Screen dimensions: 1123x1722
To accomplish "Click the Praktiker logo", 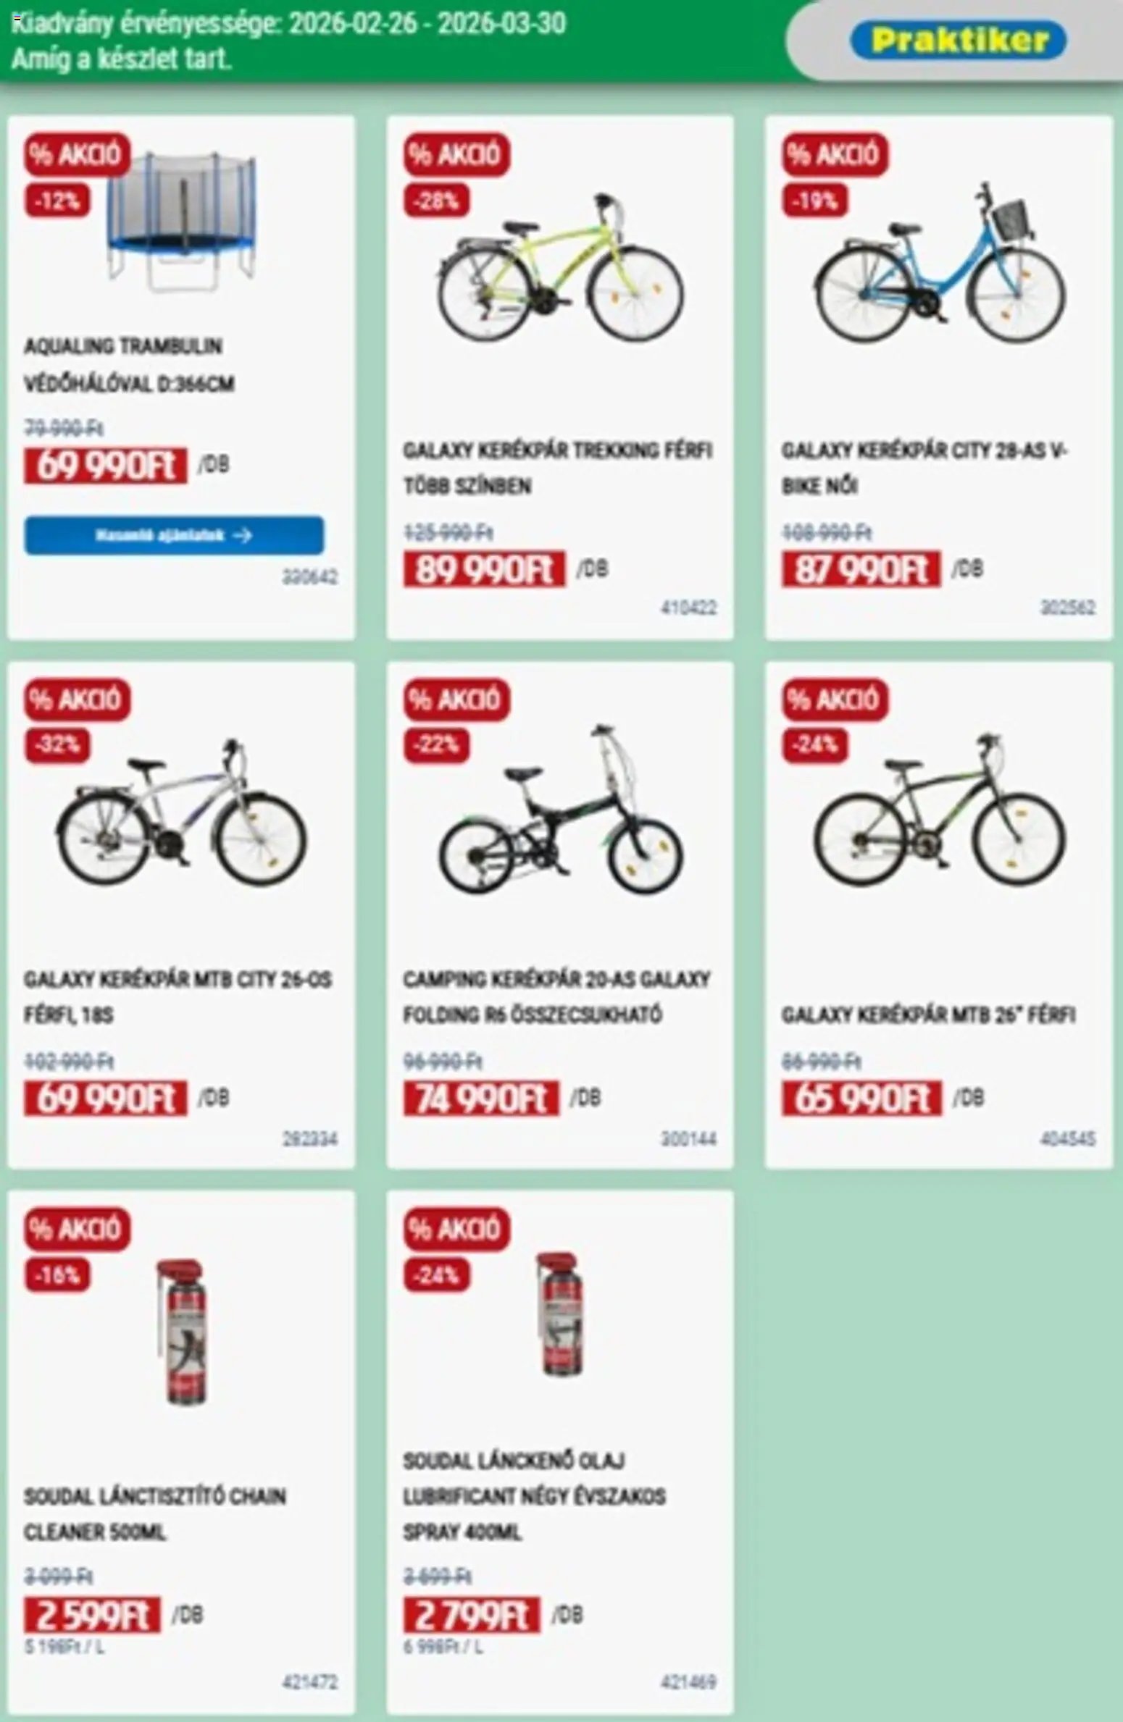I will pyautogui.click(x=956, y=41).
